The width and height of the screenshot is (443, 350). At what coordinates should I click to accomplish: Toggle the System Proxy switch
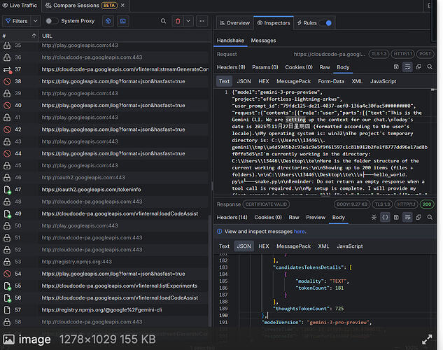(52, 21)
